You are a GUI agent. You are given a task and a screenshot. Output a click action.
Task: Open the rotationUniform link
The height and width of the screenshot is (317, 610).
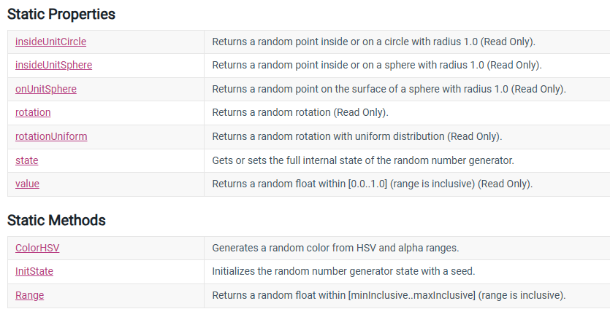[51, 136]
